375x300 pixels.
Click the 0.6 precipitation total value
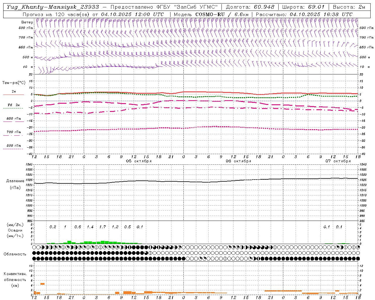pos(78,227)
